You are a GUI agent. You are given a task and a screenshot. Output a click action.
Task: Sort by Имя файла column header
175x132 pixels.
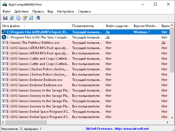click(35, 26)
